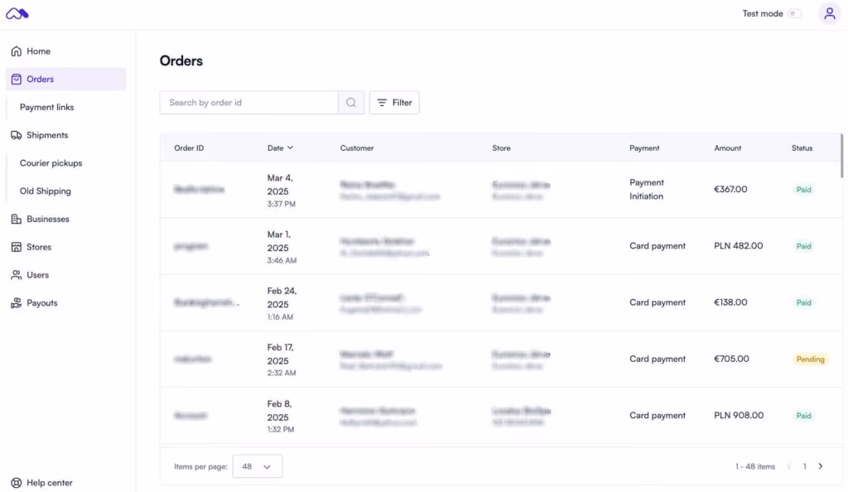Click the PLN 908.00 amount
848x492 pixels.
pyautogui.click(x=739, y=415)
